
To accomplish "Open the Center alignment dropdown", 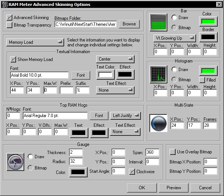I will pos(115,59).
